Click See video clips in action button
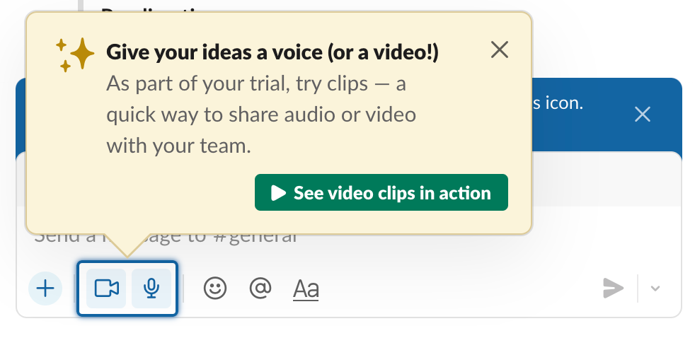Viewport: 695px width, 338px height. coord(381,192)
